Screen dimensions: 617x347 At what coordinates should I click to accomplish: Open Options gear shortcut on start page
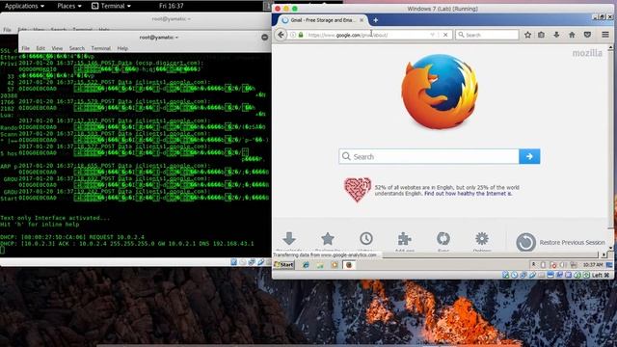(482, 240)
